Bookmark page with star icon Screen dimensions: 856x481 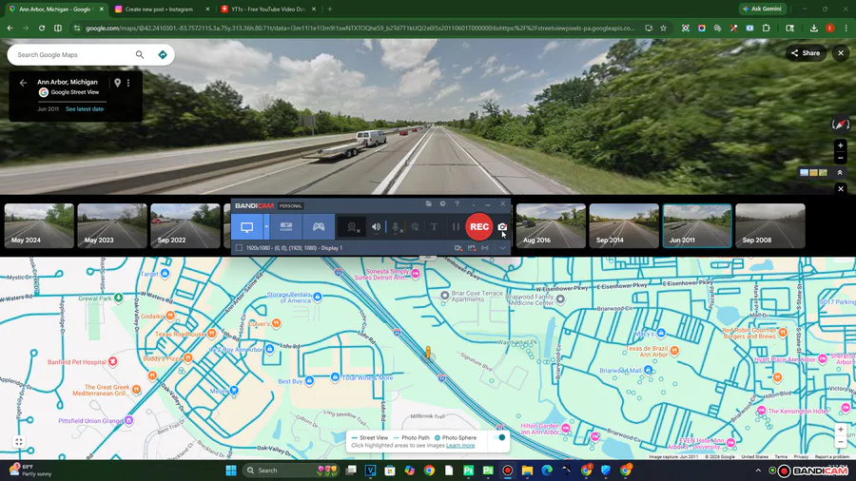click(663, 28)
